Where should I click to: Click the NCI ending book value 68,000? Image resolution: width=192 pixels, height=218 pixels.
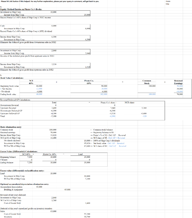pos(39,94)
